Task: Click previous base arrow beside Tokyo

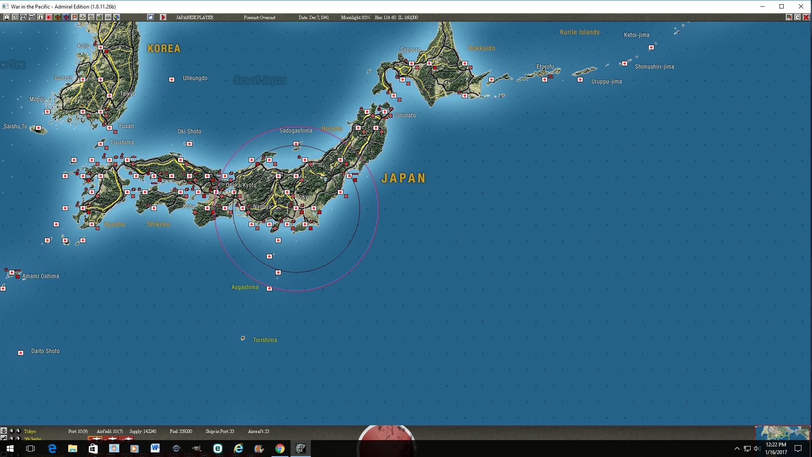Action: (x=12, y=431)
